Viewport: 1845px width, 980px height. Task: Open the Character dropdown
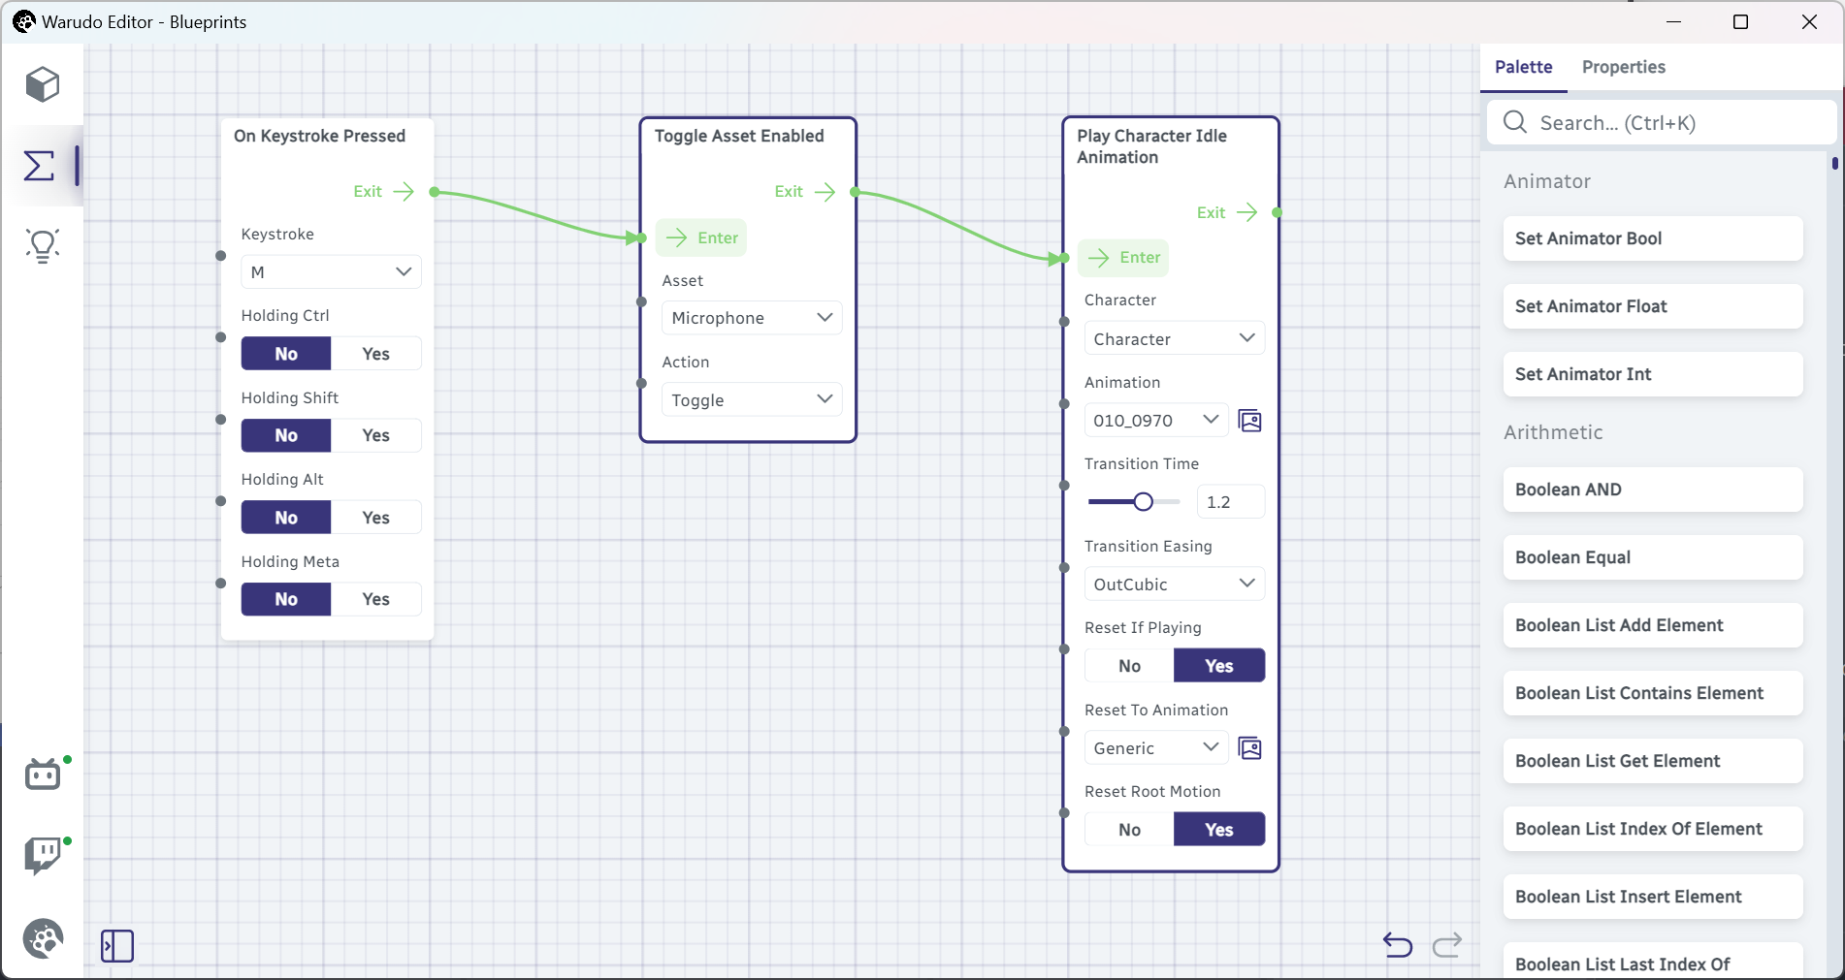(1175, 339)
